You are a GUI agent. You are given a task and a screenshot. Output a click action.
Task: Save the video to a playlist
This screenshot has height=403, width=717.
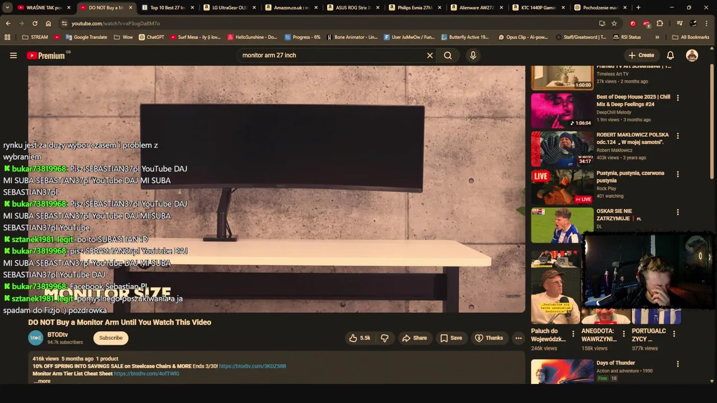click(451, 338)
